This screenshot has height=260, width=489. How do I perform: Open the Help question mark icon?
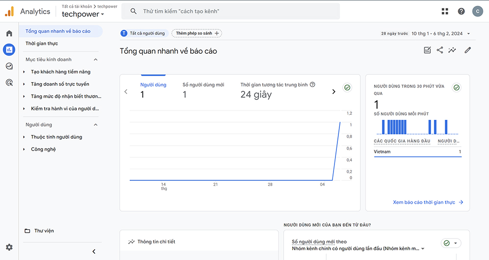(x=461, y=11)
